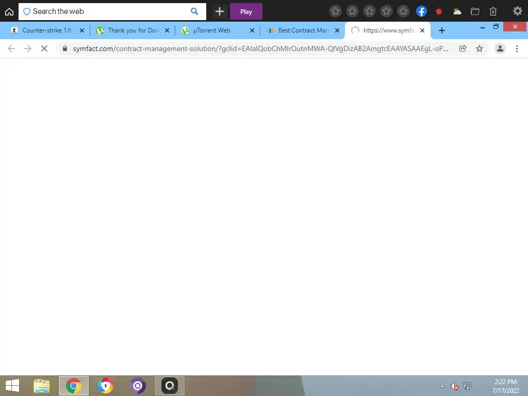Open settings gear icon in top bar
528x396 pixels.
(x=517, y=11)
